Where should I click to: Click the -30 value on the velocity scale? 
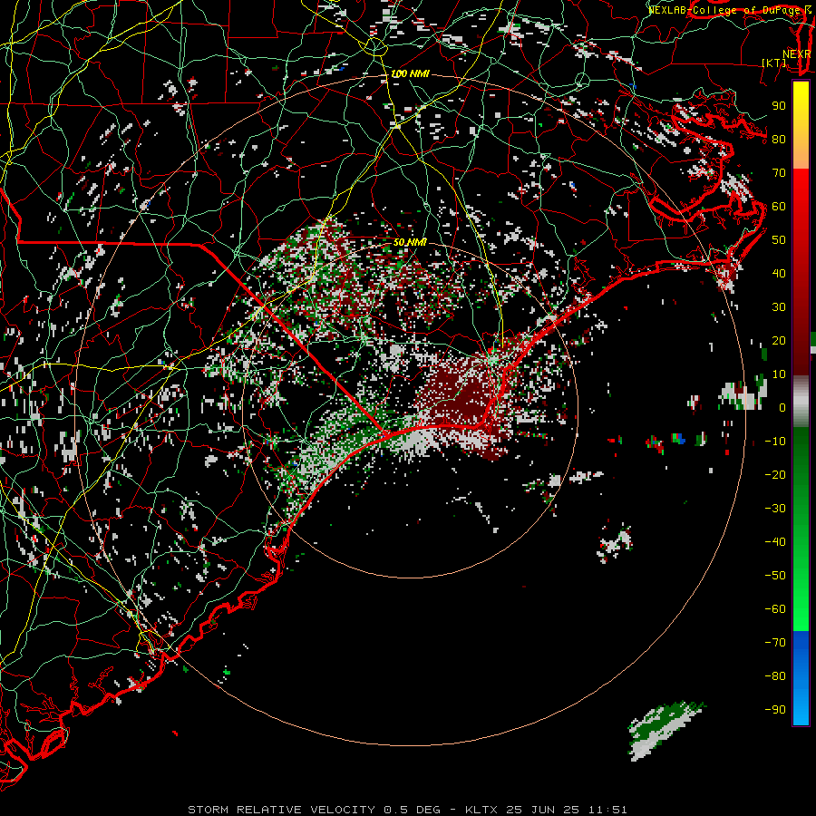(775, 509)
